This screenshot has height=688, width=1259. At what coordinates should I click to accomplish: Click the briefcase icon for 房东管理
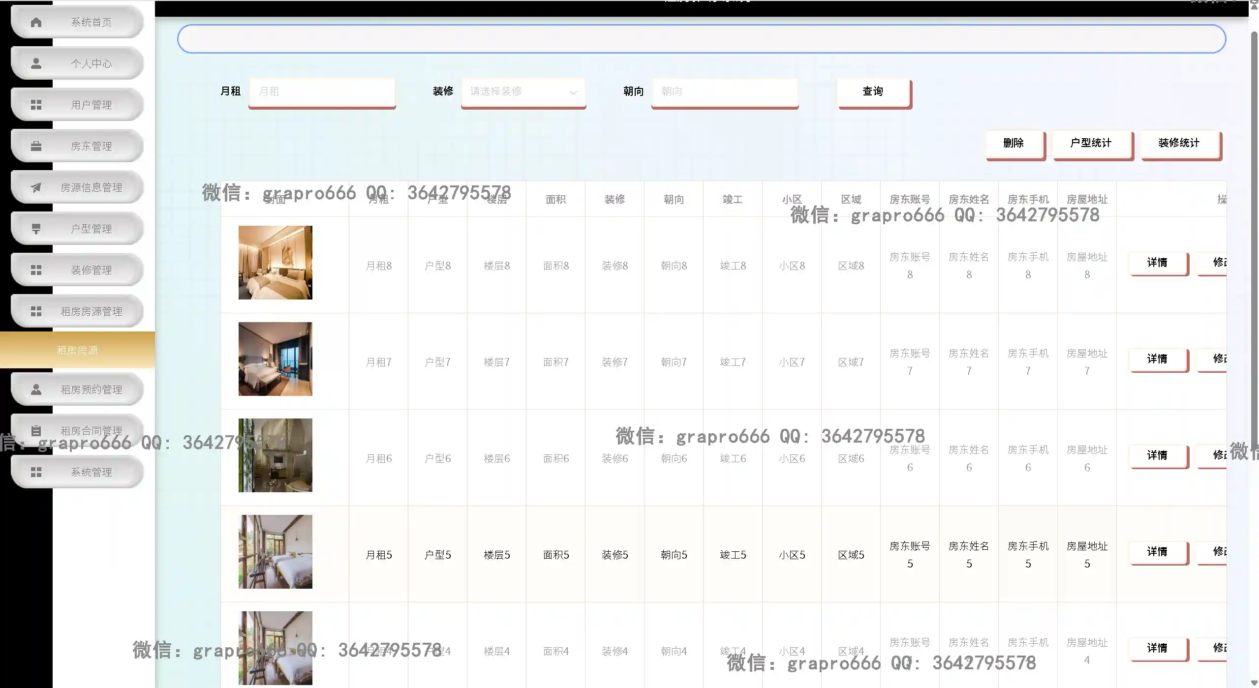(x=37, y=145)
